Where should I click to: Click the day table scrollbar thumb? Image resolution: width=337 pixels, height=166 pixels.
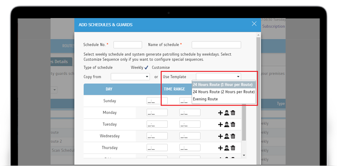[244, 122]
